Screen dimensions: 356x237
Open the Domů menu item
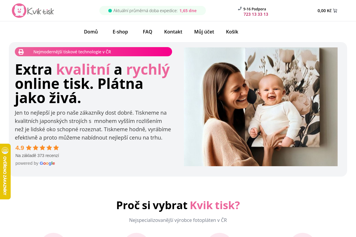click(91, 32)
